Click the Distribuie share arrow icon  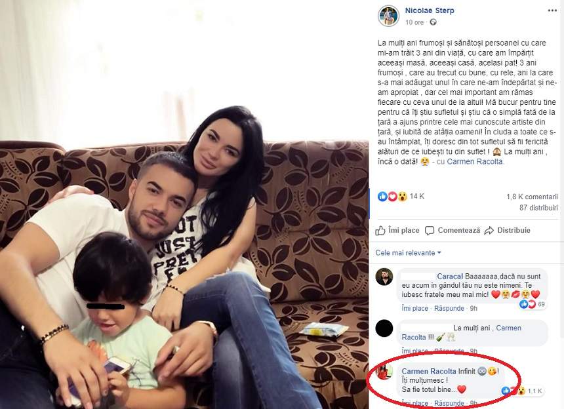click(x=489, y=231)
